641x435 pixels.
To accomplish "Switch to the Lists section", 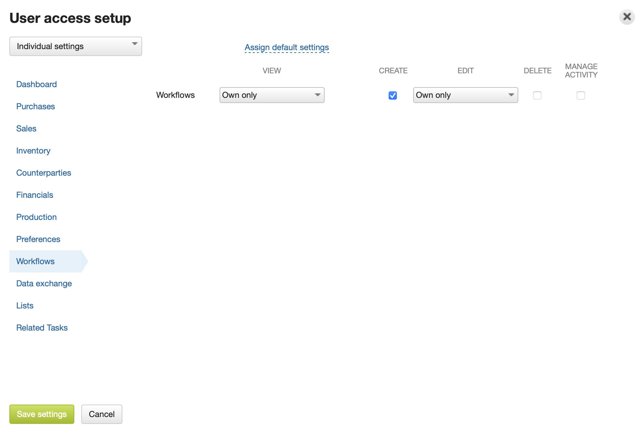I will tap(25, 306).
